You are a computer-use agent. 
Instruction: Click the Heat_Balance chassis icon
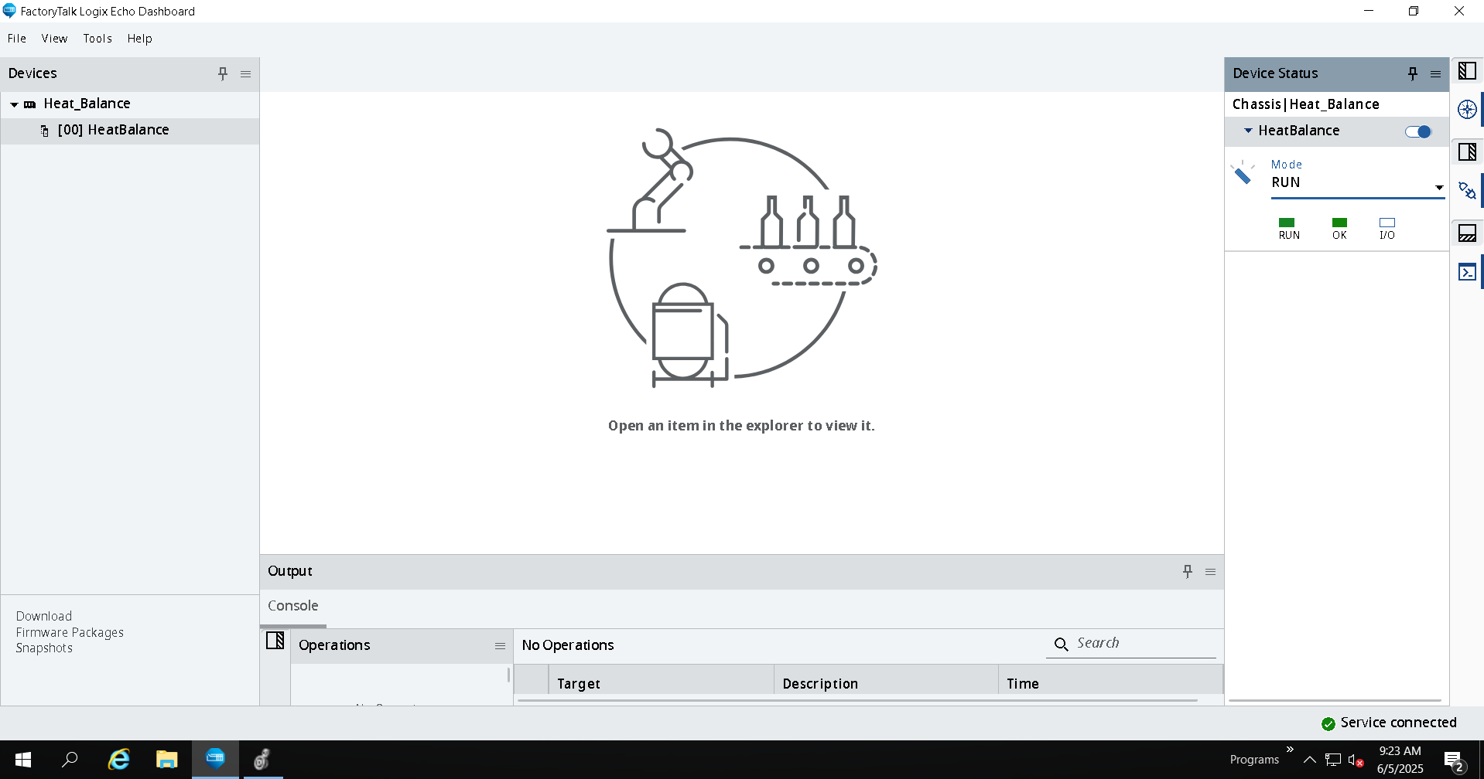(30, 104)
